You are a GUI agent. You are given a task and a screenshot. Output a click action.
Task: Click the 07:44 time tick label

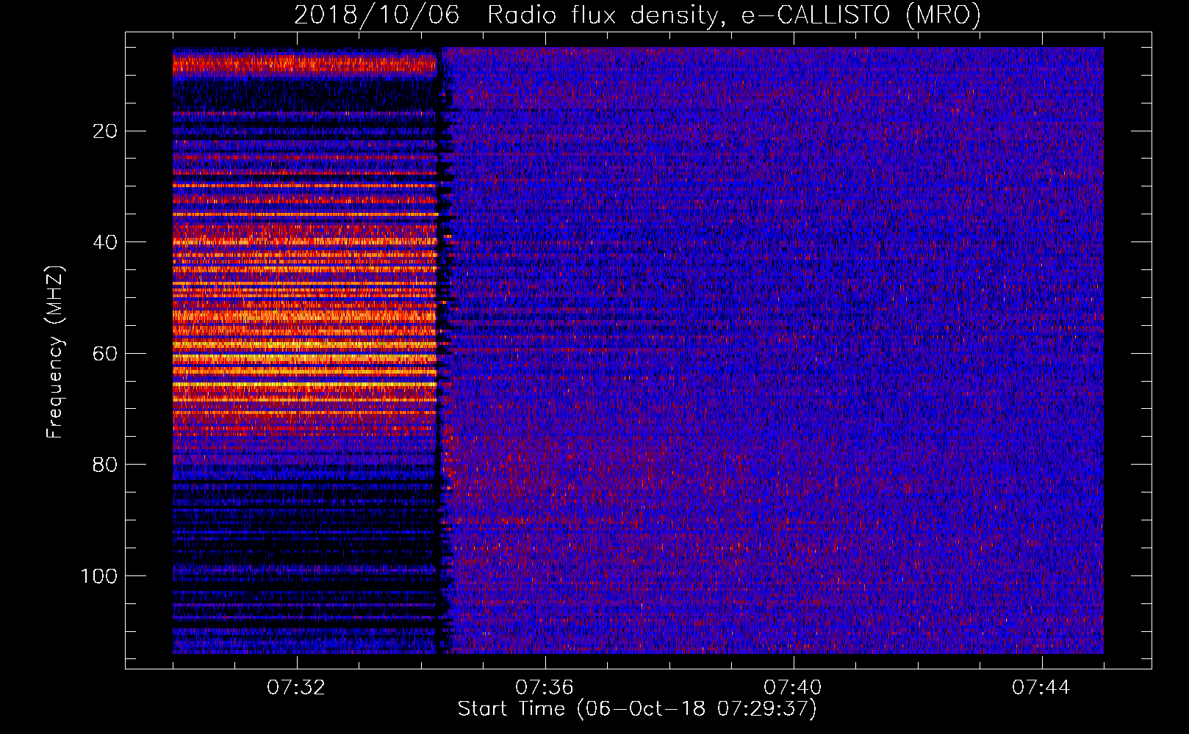tap(1041, 688)
